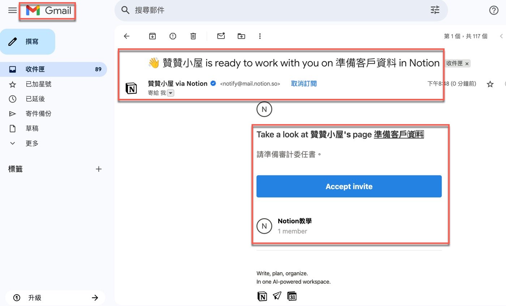Click the inbox unread count 89

click(x=98, y=69)
